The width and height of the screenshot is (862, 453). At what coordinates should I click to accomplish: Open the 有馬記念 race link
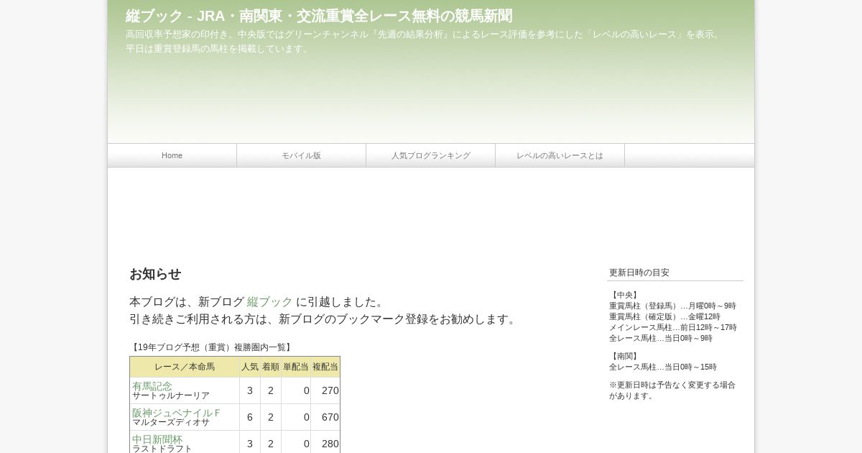tap(152, 386)
